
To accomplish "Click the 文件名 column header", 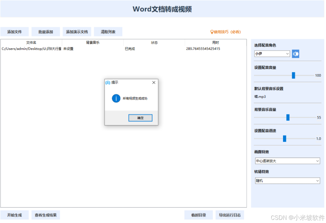I will tap(31, 43).
